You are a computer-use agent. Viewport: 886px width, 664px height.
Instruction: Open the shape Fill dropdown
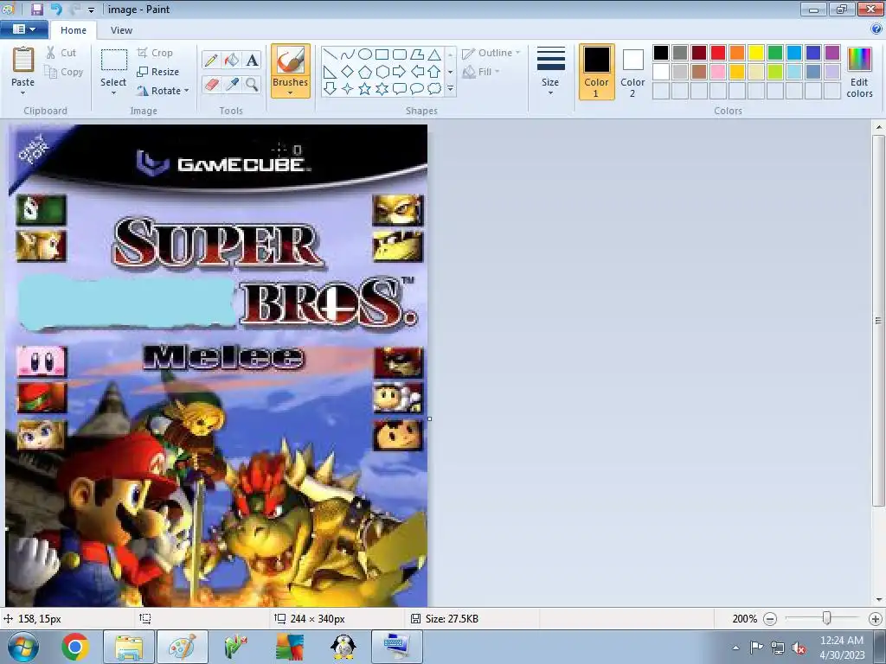[481, 72]
